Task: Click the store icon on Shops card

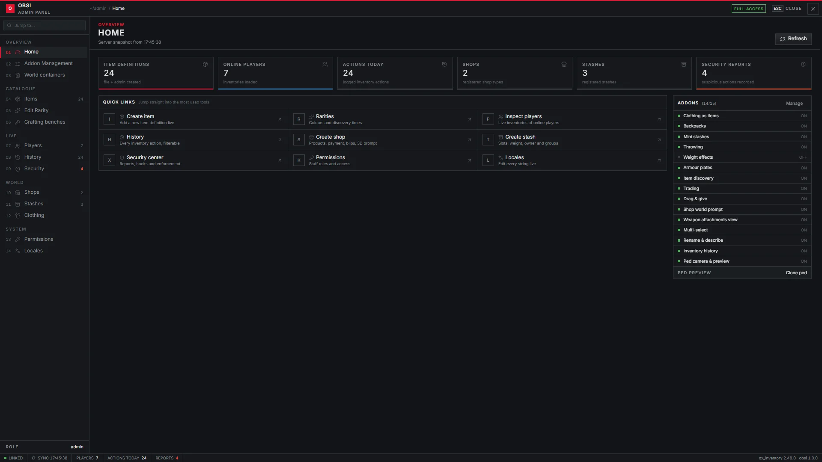Action: pyautogui.click(x=564, y=65)
